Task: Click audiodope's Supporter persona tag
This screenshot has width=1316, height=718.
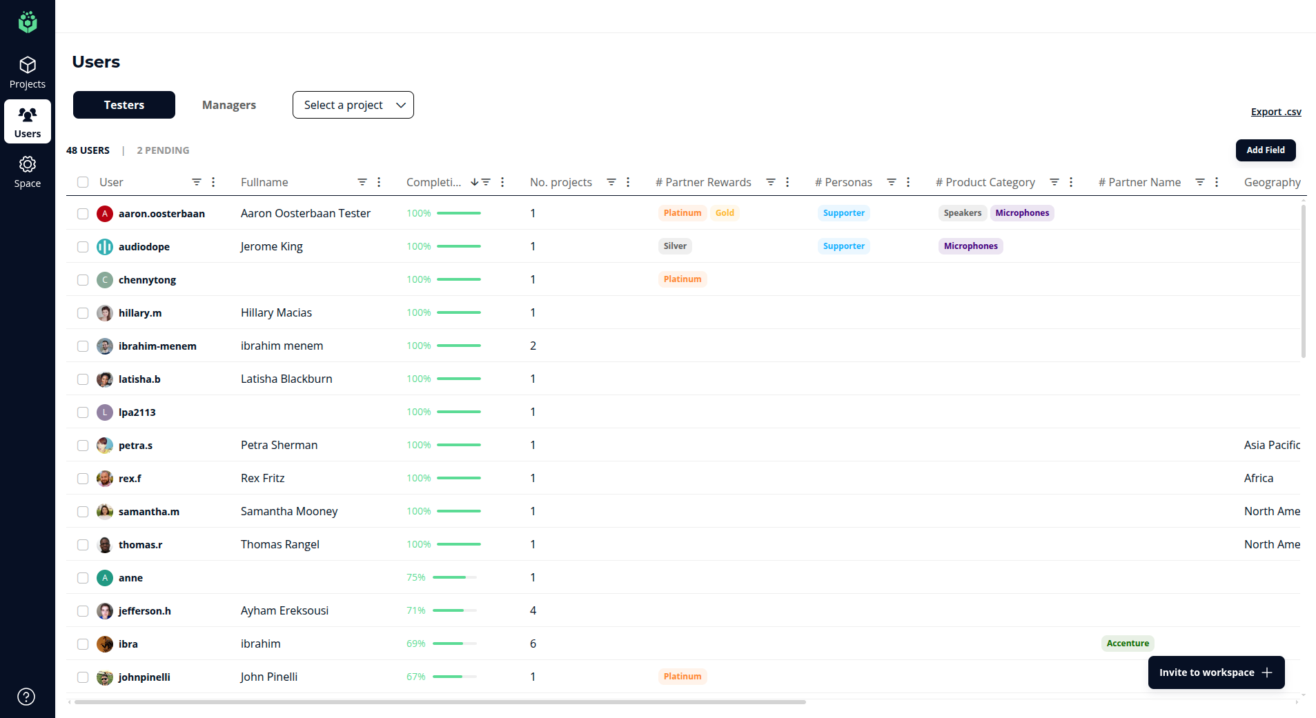Action: (843, 246)
